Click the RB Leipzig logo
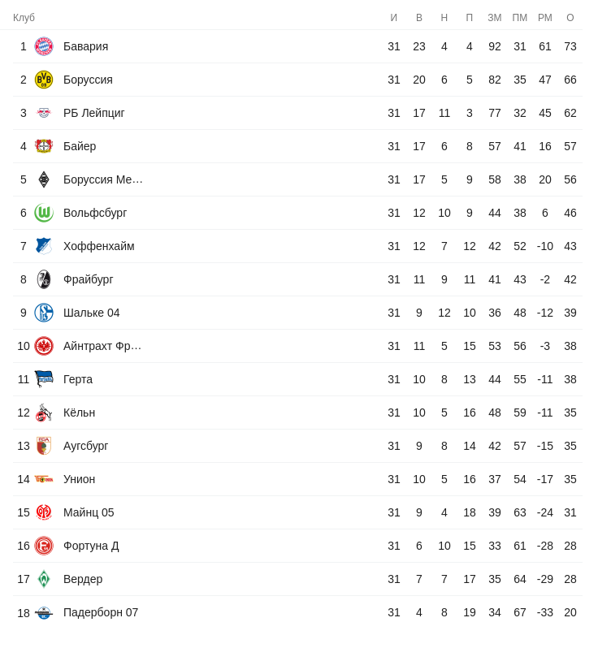 coord(44,113)
